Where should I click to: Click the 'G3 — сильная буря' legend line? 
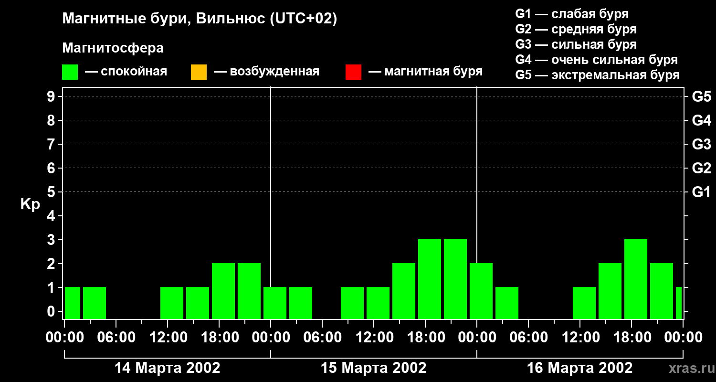coord(576,44)
